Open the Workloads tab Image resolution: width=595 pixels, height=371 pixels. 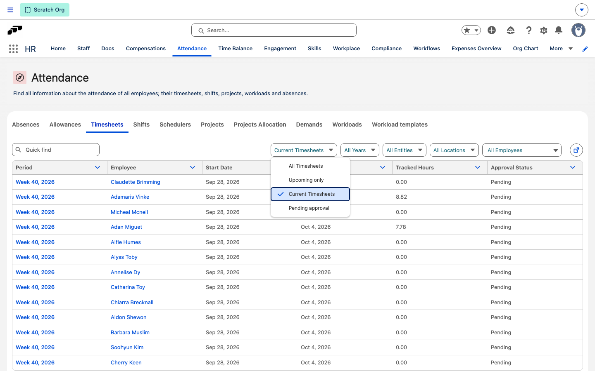tap(347, 124)
